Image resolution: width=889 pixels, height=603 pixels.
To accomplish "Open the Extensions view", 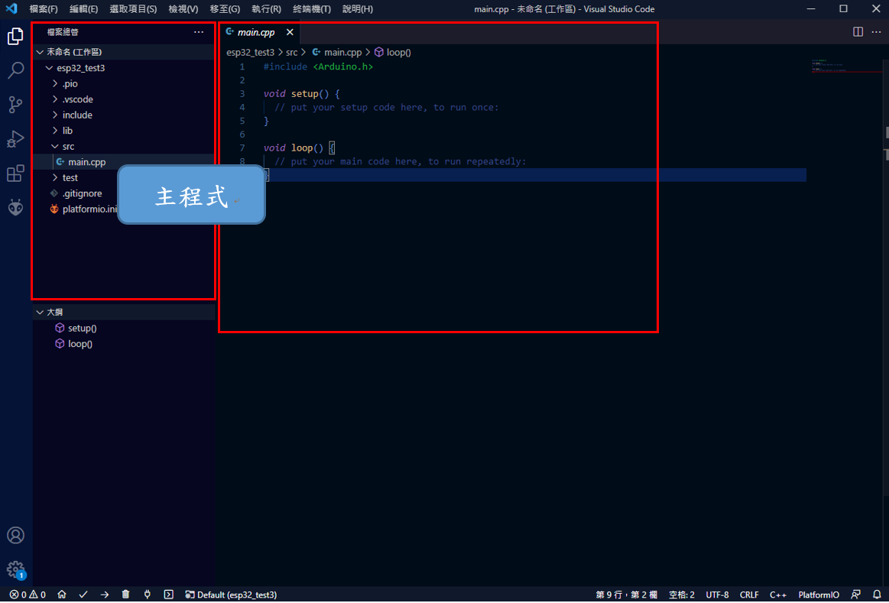I will pyautogui.click(x=15, y=173).
